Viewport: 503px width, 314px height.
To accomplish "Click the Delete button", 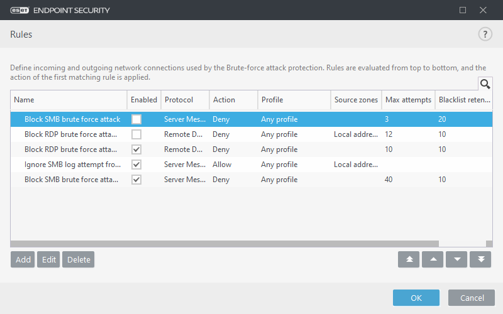I will (78, 259).
